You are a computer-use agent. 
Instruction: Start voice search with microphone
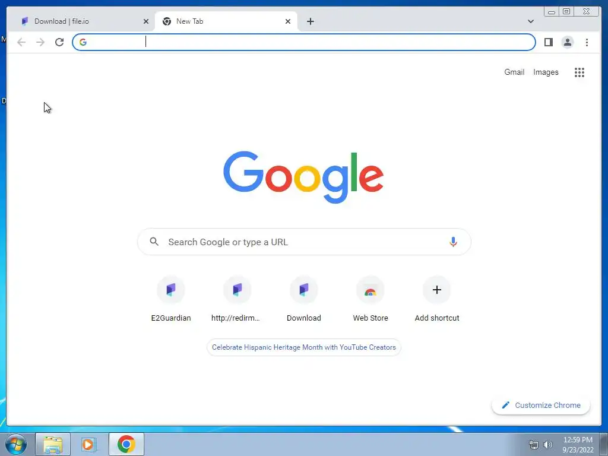pos(453,242)
